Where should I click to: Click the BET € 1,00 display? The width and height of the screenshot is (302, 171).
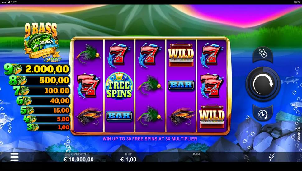128,157
